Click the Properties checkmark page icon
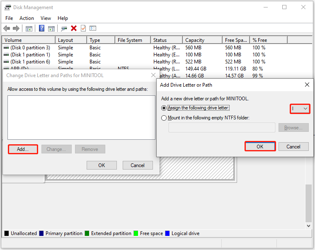The image size is (315, 250). click(x=83, y=28)
